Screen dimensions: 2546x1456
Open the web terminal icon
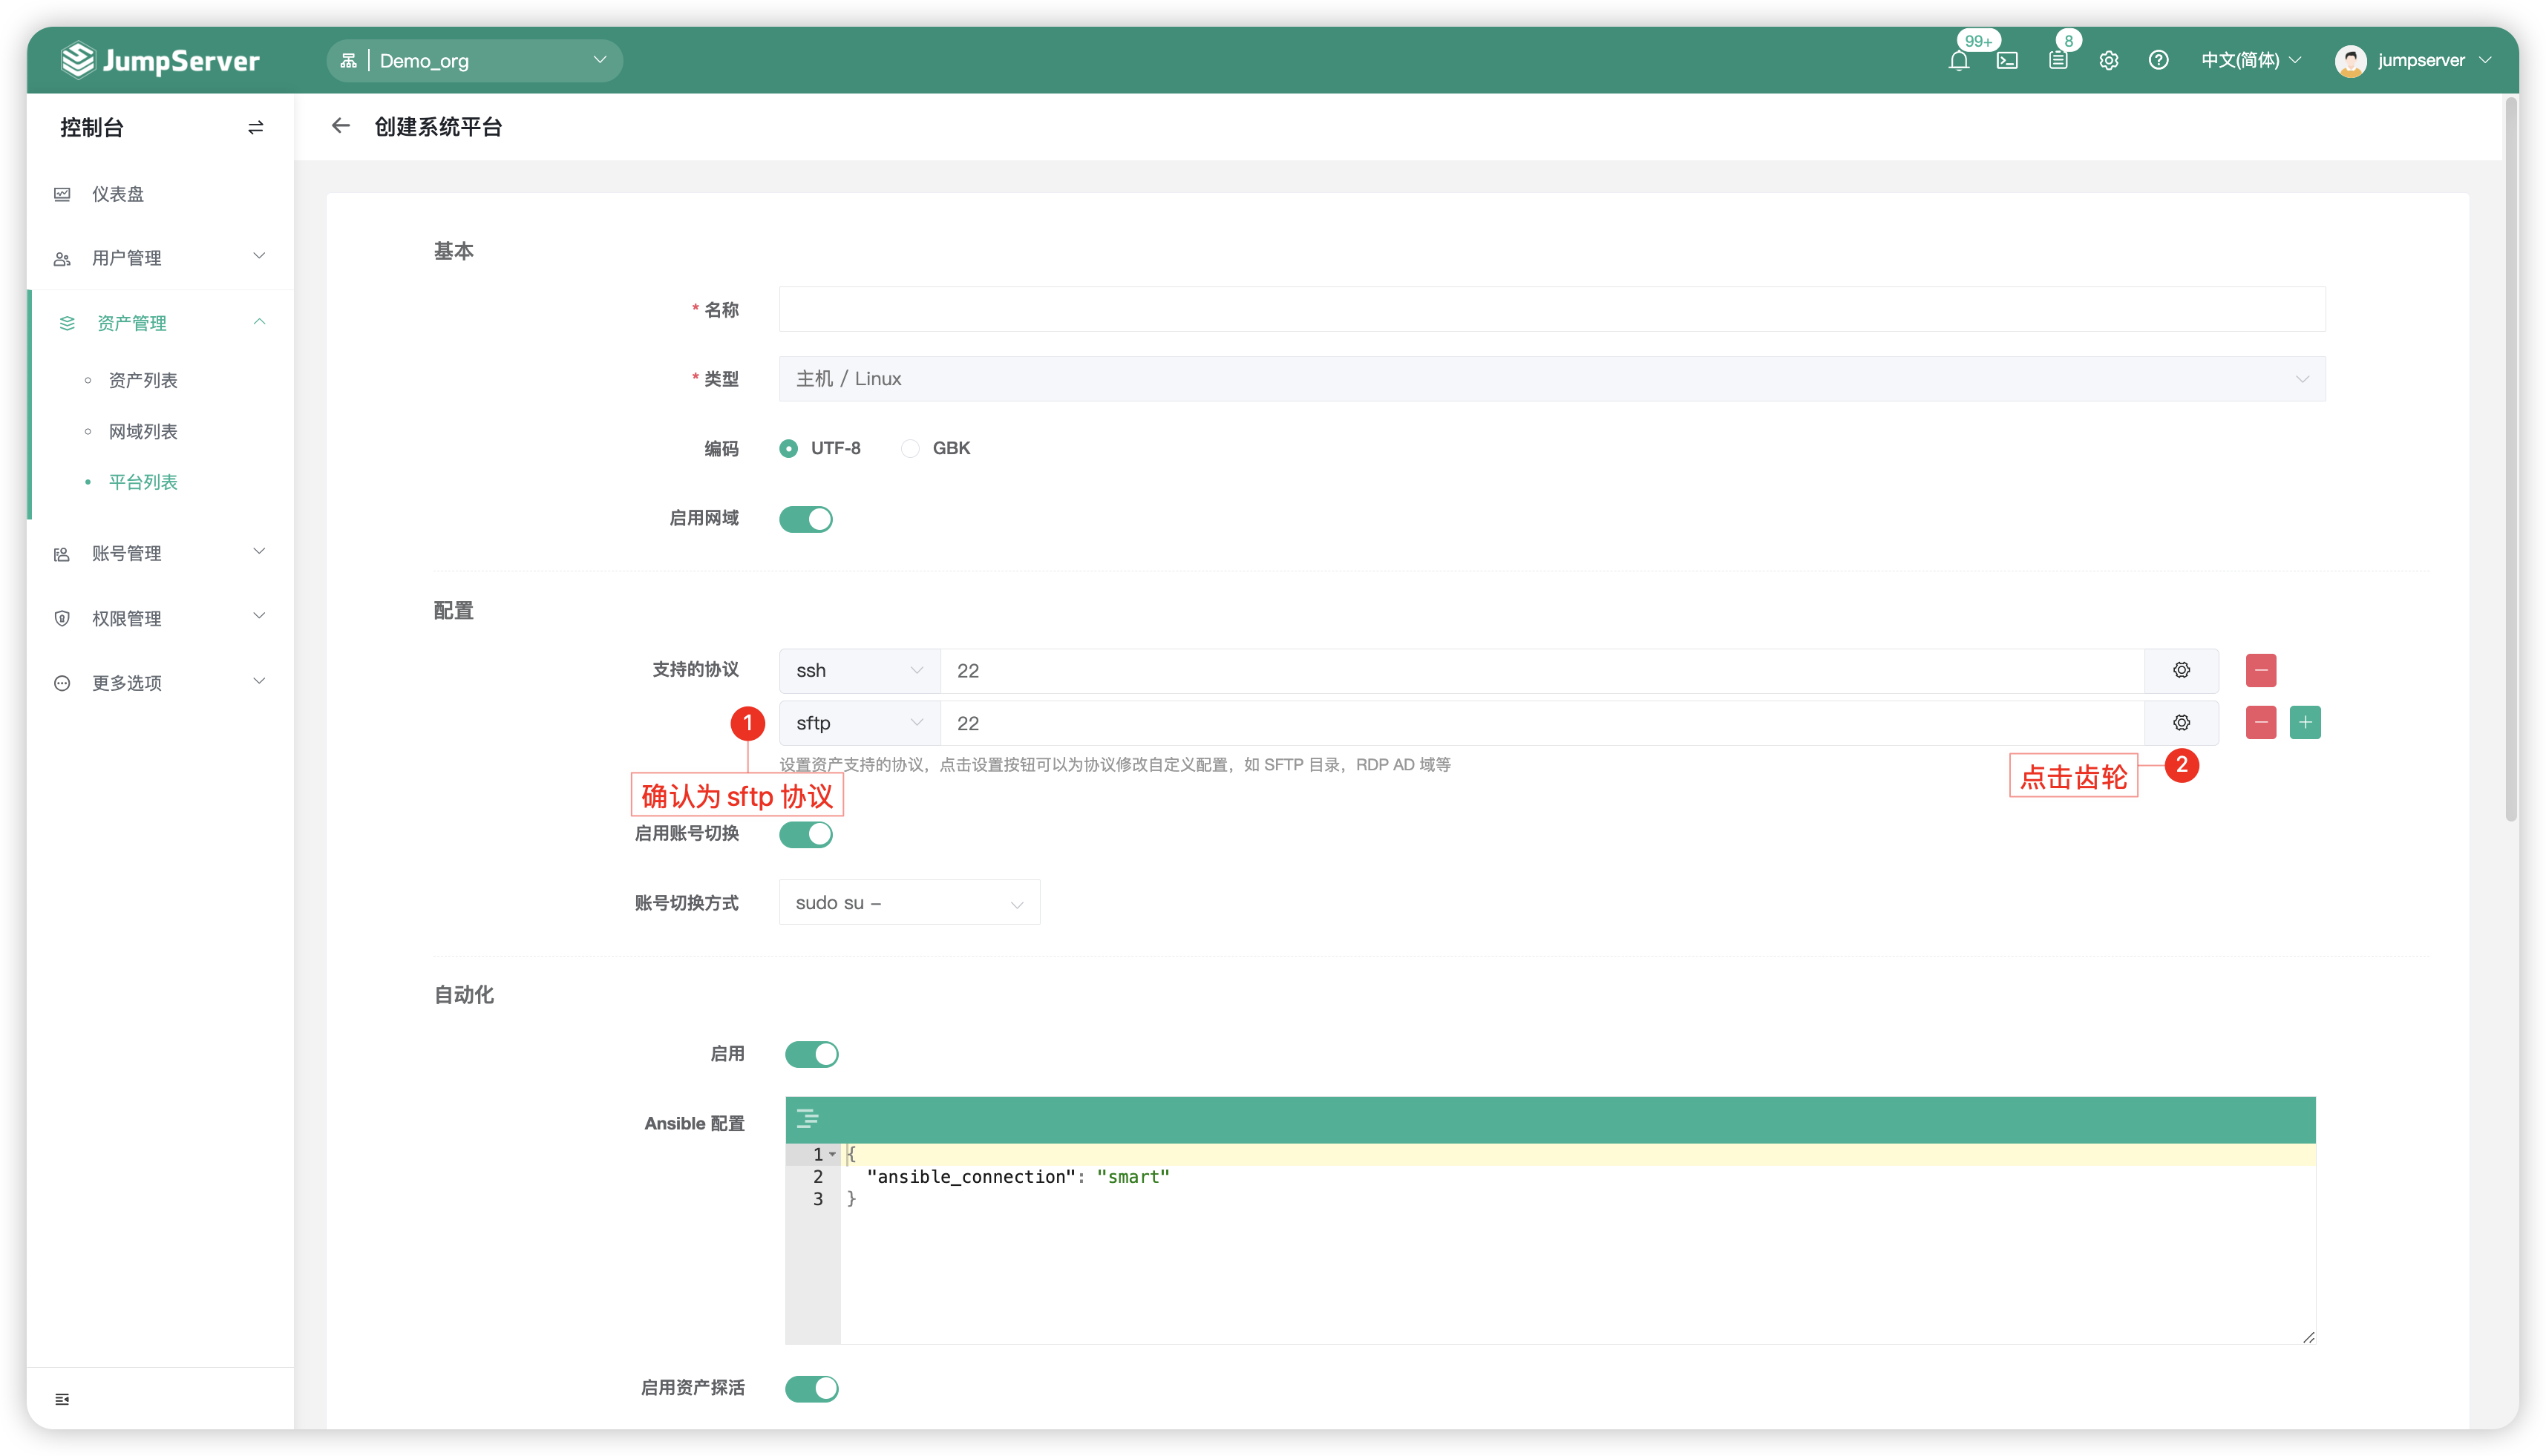point(2007,61)
